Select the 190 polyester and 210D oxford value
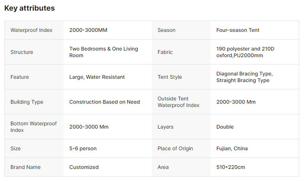 click(245, 52)
